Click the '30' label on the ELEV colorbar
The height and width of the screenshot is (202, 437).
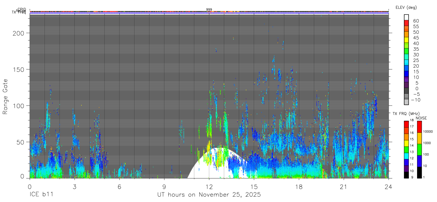[416, 55]
